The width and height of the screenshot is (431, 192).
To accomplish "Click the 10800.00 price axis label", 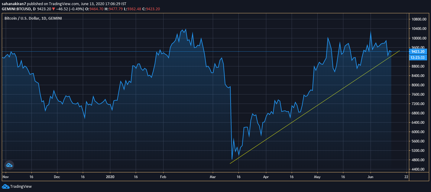I will [418, 19].
